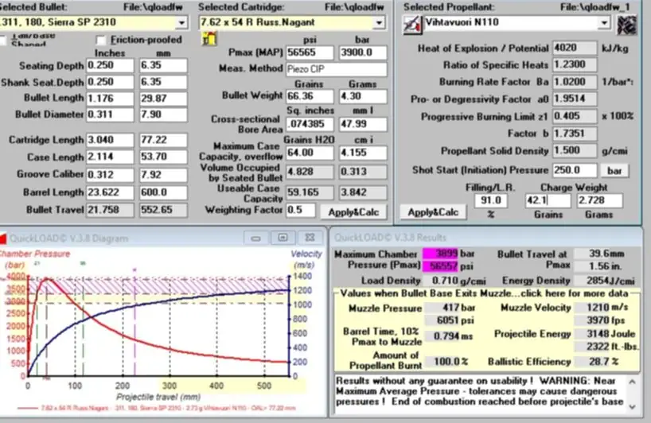Click the Meas. Method Piezo CIP field
651x423 pixels.
pyautogui.click(x=337, y=69)
